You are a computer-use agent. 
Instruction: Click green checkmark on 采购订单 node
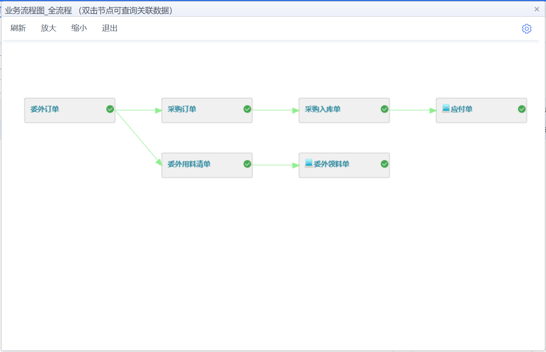coord(247,109)
